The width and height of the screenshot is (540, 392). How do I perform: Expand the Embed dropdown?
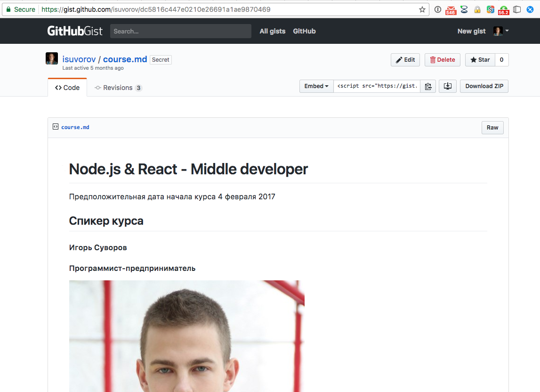coord(316,86)
